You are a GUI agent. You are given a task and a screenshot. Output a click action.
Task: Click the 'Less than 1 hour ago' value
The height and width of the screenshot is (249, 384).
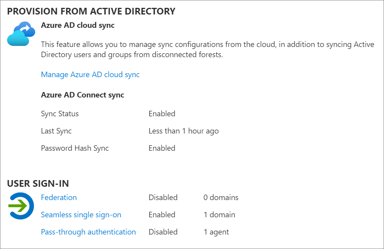pyautogui.click(x=184, y=131)
